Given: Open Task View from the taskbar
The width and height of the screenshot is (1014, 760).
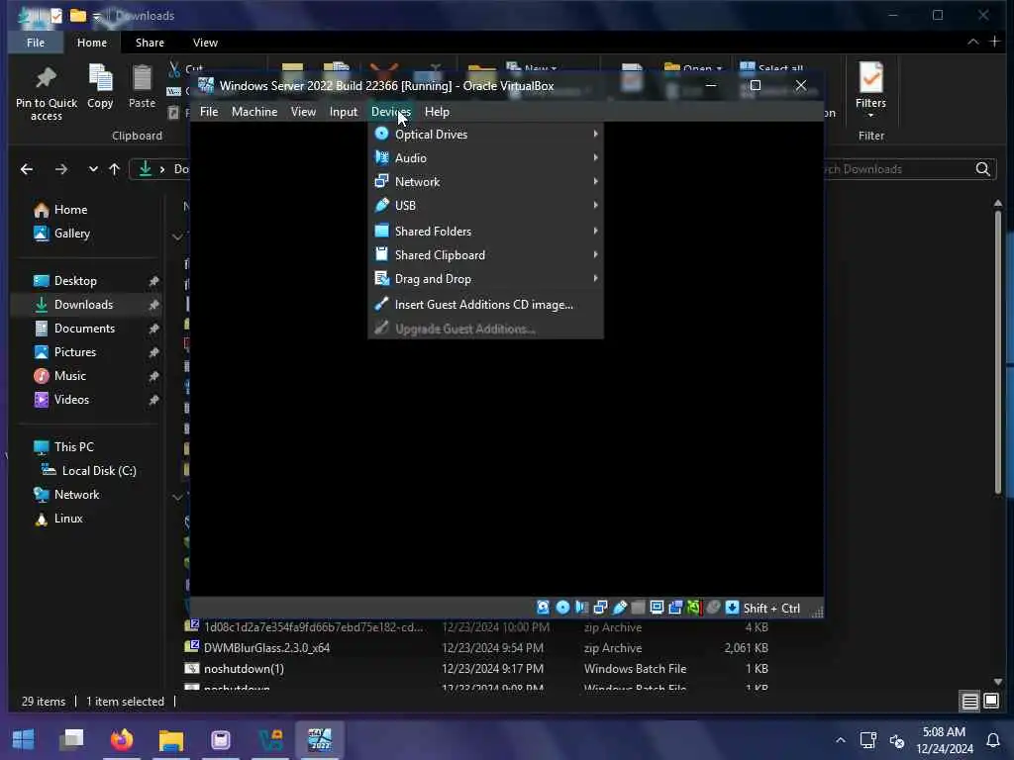Looking at the screenshot, I should (71, 739).
